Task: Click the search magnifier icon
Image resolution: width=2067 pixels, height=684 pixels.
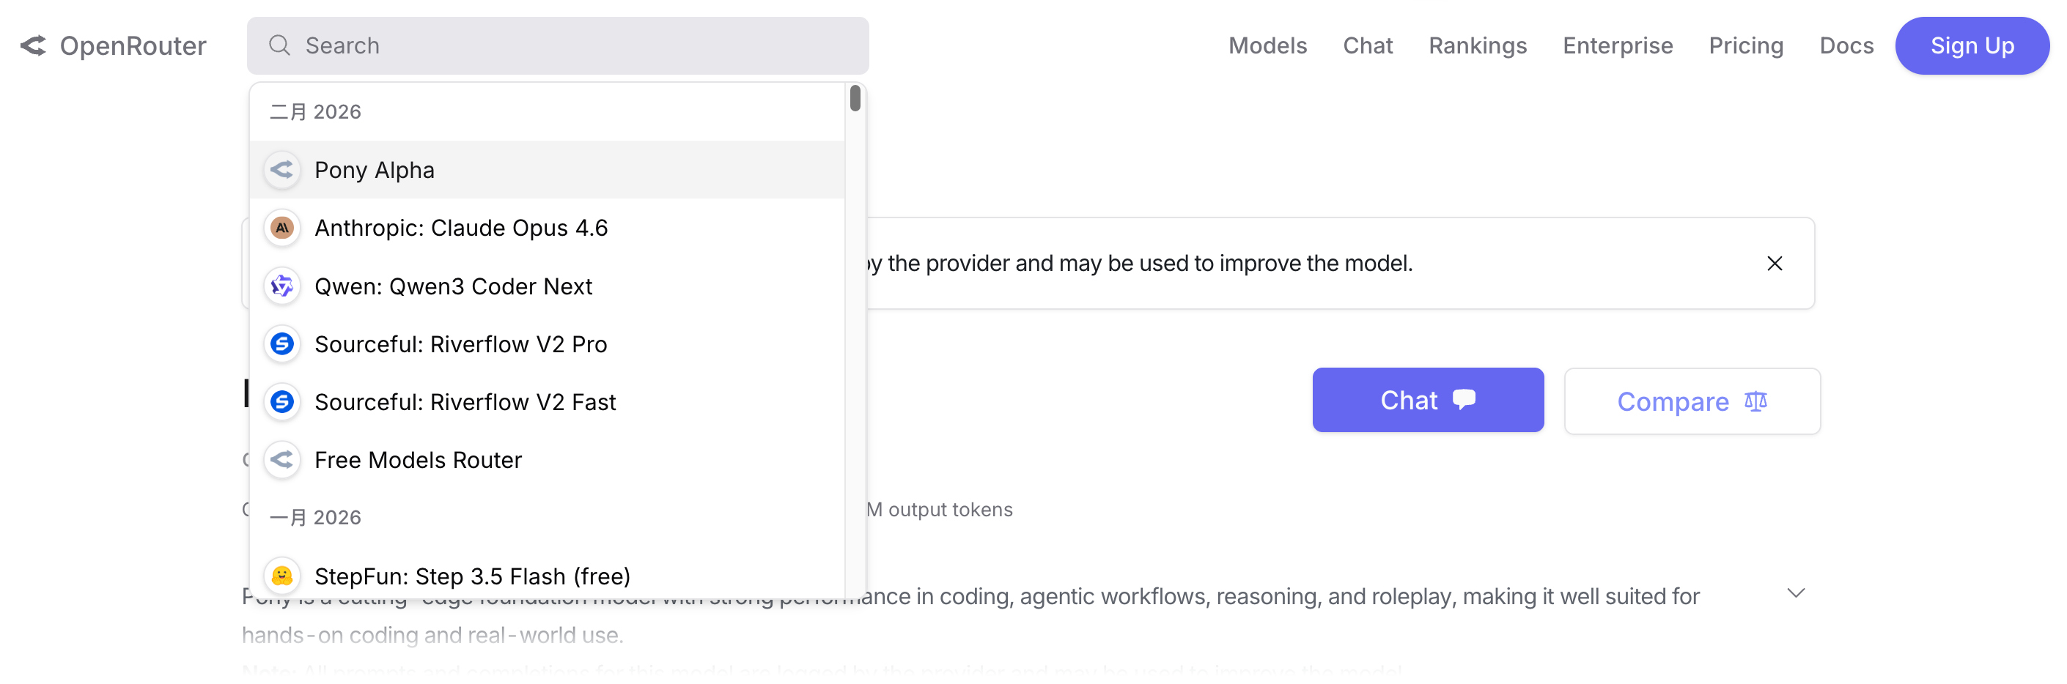Action: coord(279,45)
